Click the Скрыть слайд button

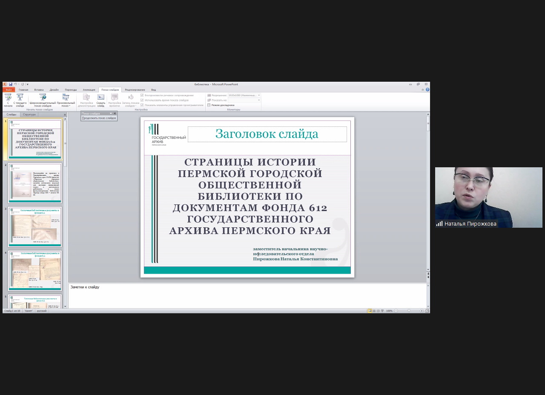click(100, 100)
